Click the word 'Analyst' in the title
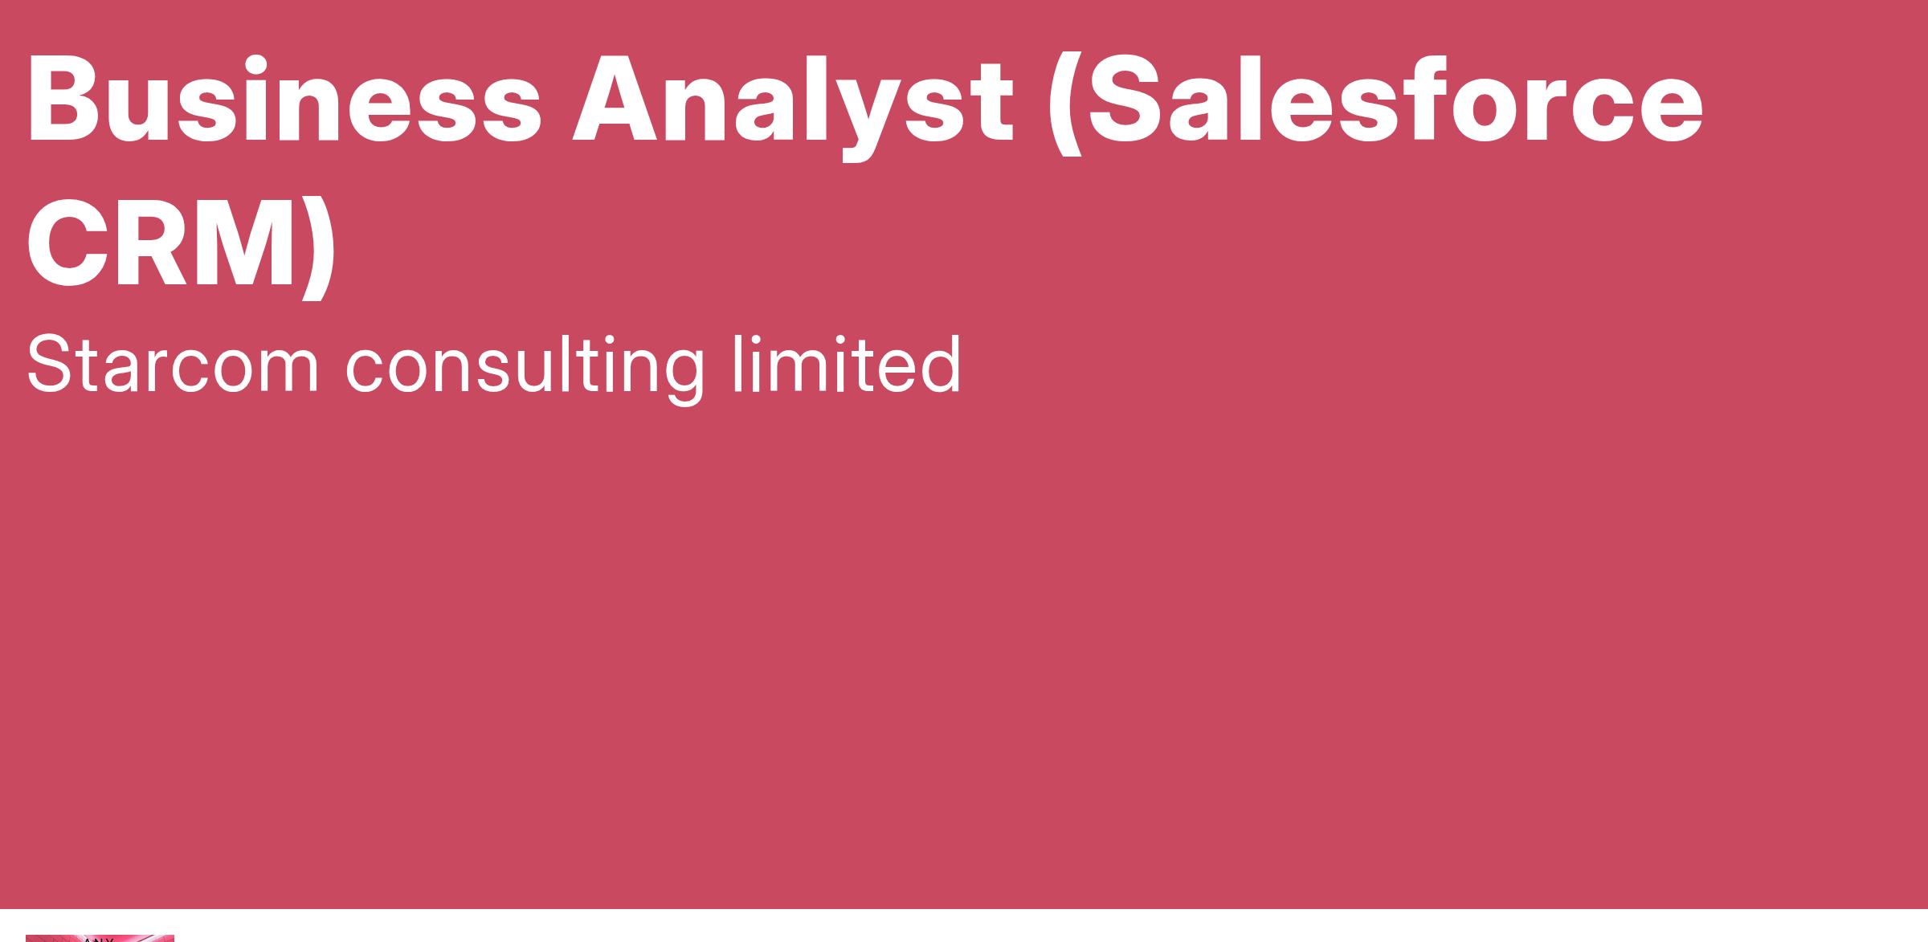 [x=793, y=108]
